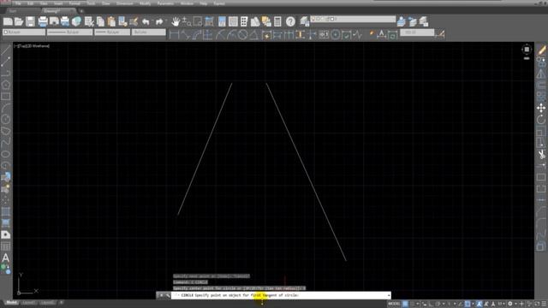Expand the command line history arrow
Viewport: 548px width, 308px height.
point(389,295)
